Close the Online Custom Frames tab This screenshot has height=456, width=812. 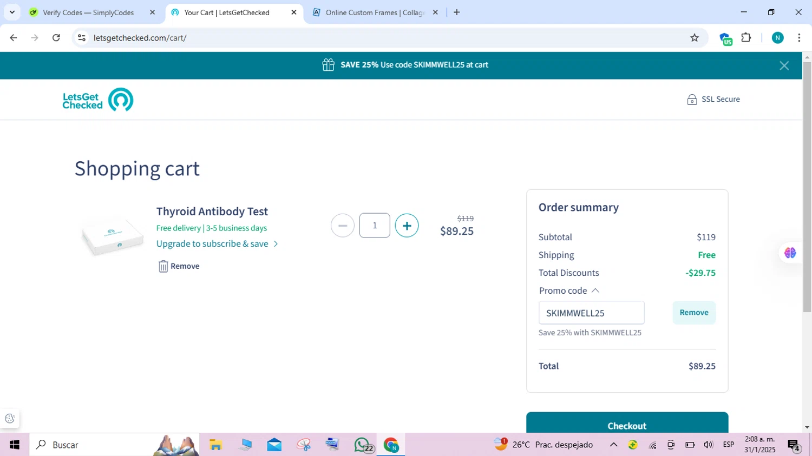click(435, 12)
